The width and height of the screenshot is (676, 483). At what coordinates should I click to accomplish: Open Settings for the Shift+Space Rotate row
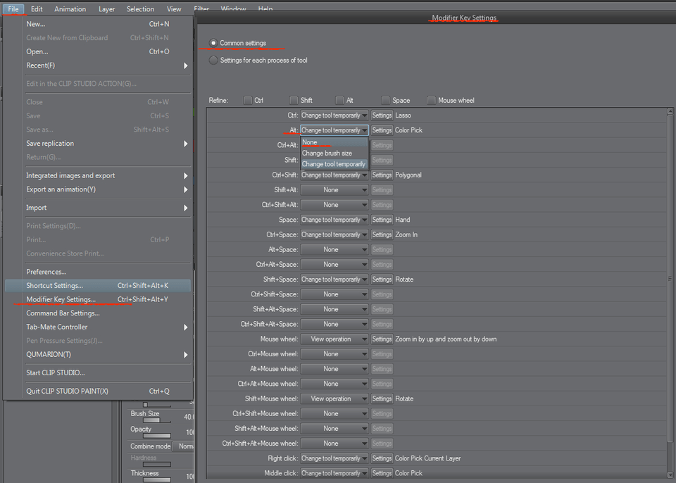(382, 280)
